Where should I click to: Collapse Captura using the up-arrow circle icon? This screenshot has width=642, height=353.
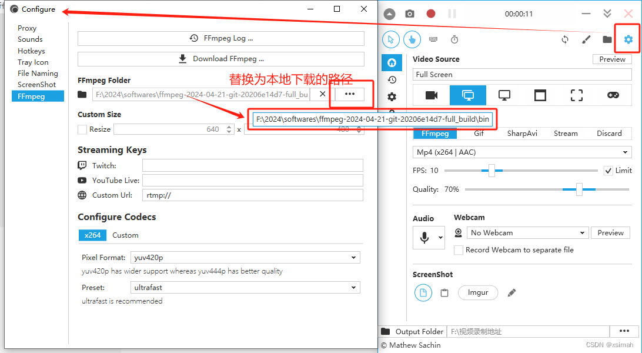(389, 14)
